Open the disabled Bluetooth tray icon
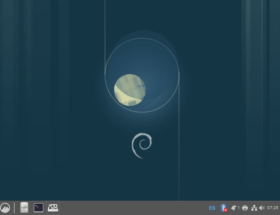This screenshot has width=280, height=215. (x=224, y=208)
